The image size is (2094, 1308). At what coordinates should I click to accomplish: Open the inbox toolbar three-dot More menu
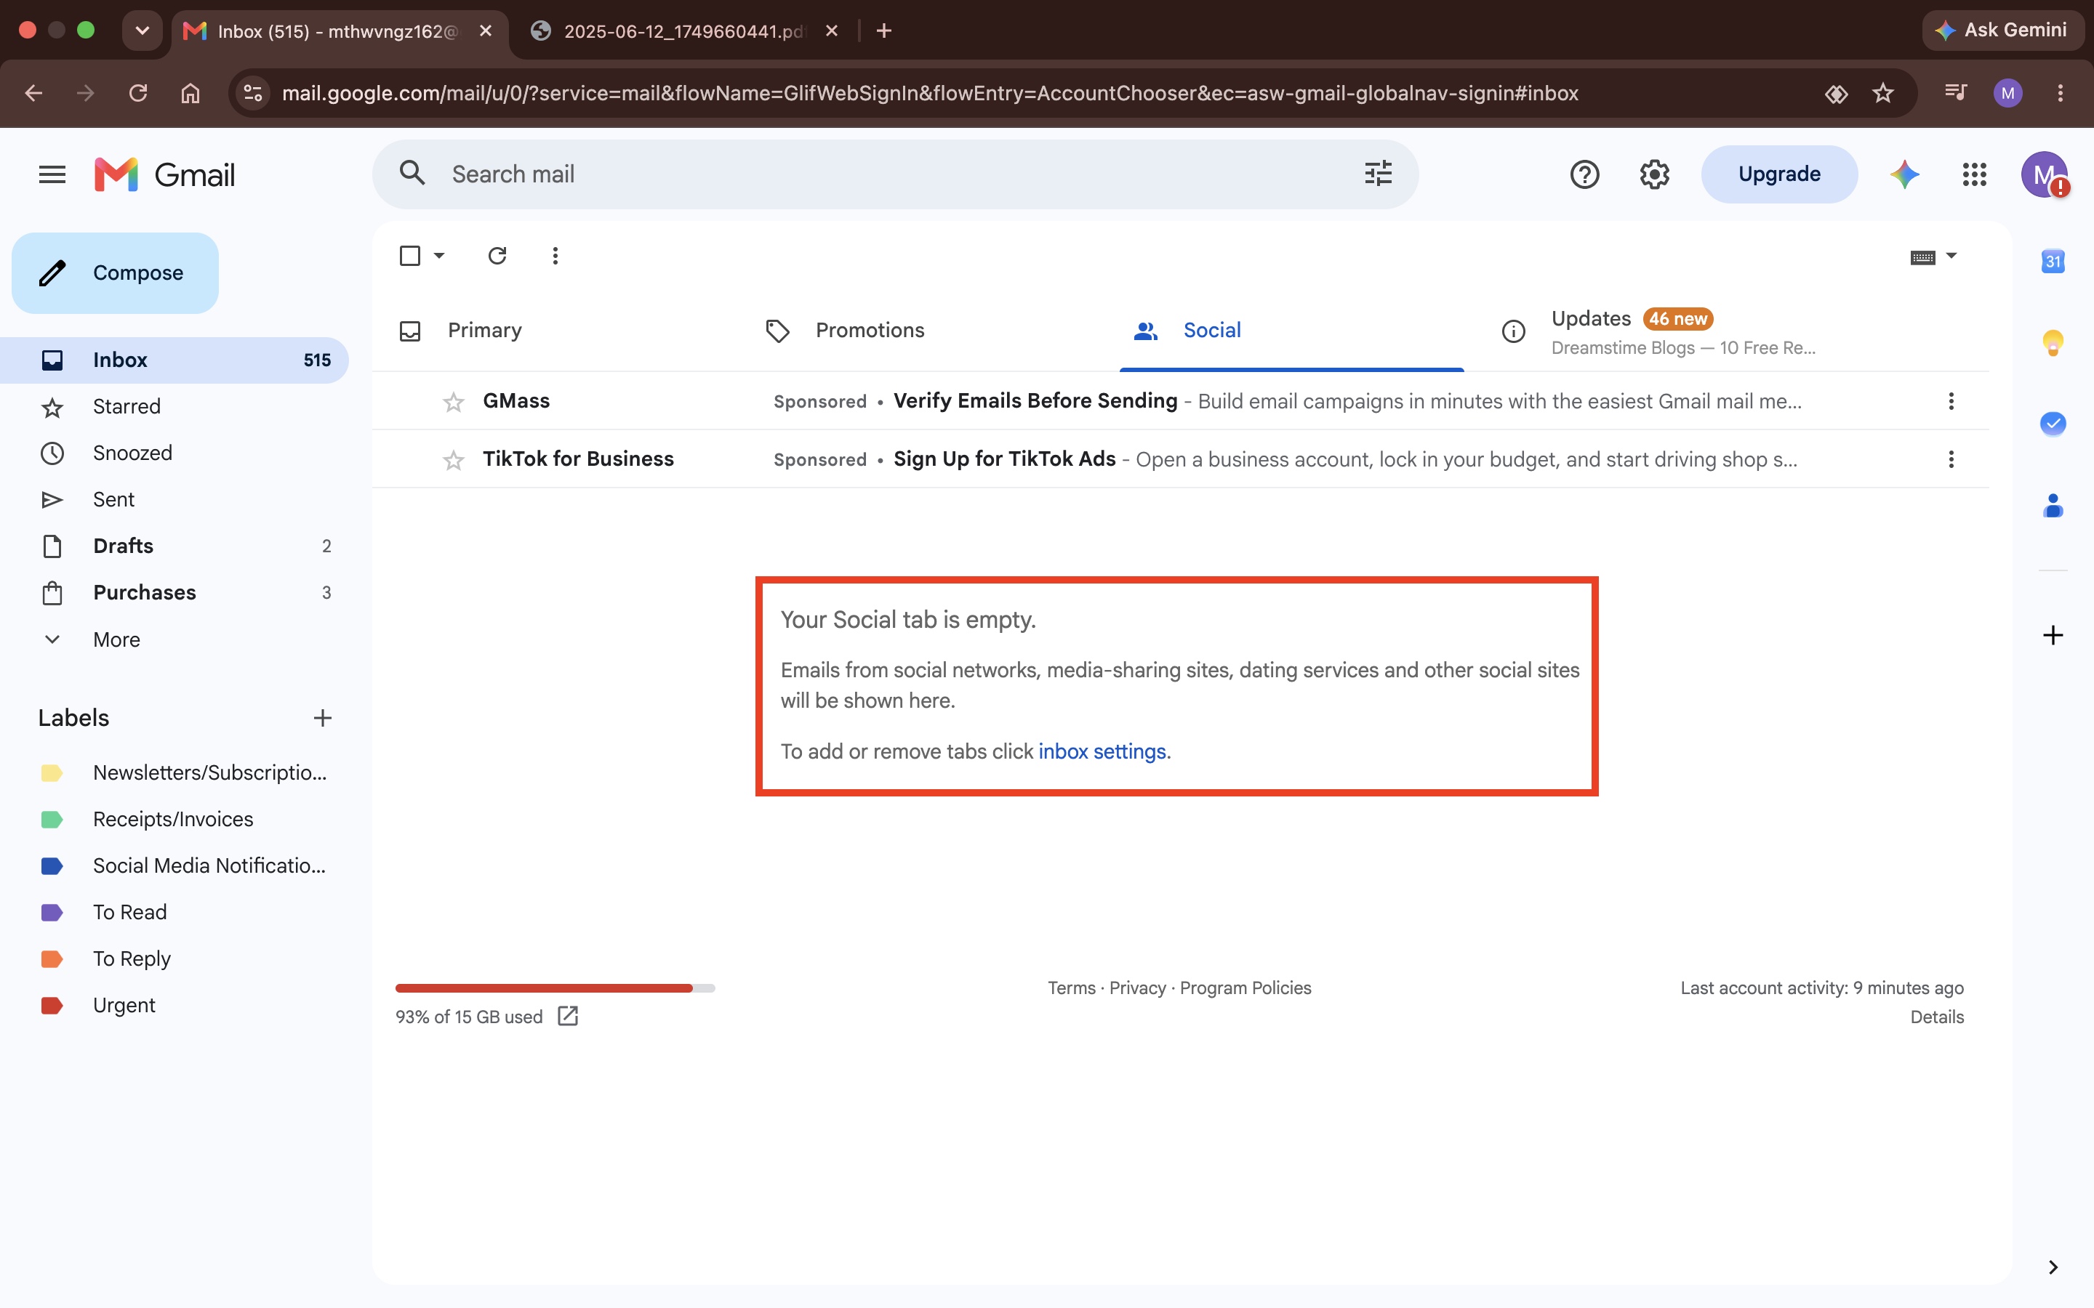point(555,256)
